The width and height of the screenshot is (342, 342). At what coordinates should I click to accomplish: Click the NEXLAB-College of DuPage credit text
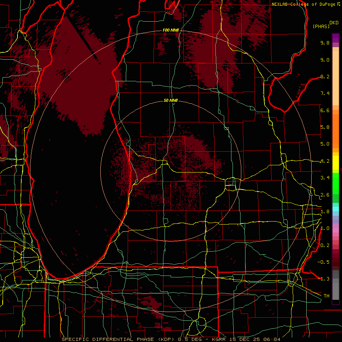tap(304, 4)
